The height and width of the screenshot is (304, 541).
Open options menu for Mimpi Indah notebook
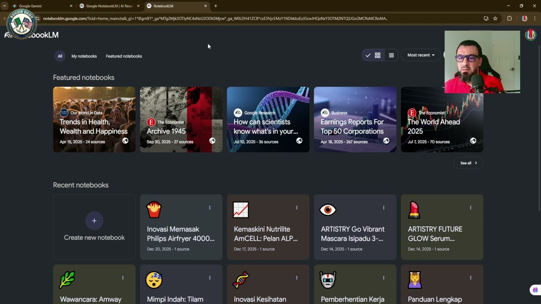tap(210, 278)
